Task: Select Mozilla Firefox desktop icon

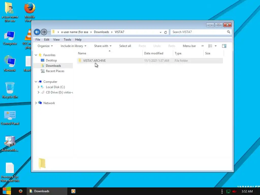Action: pos(29,12)
